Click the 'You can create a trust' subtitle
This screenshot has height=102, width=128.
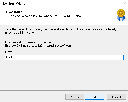46,16
